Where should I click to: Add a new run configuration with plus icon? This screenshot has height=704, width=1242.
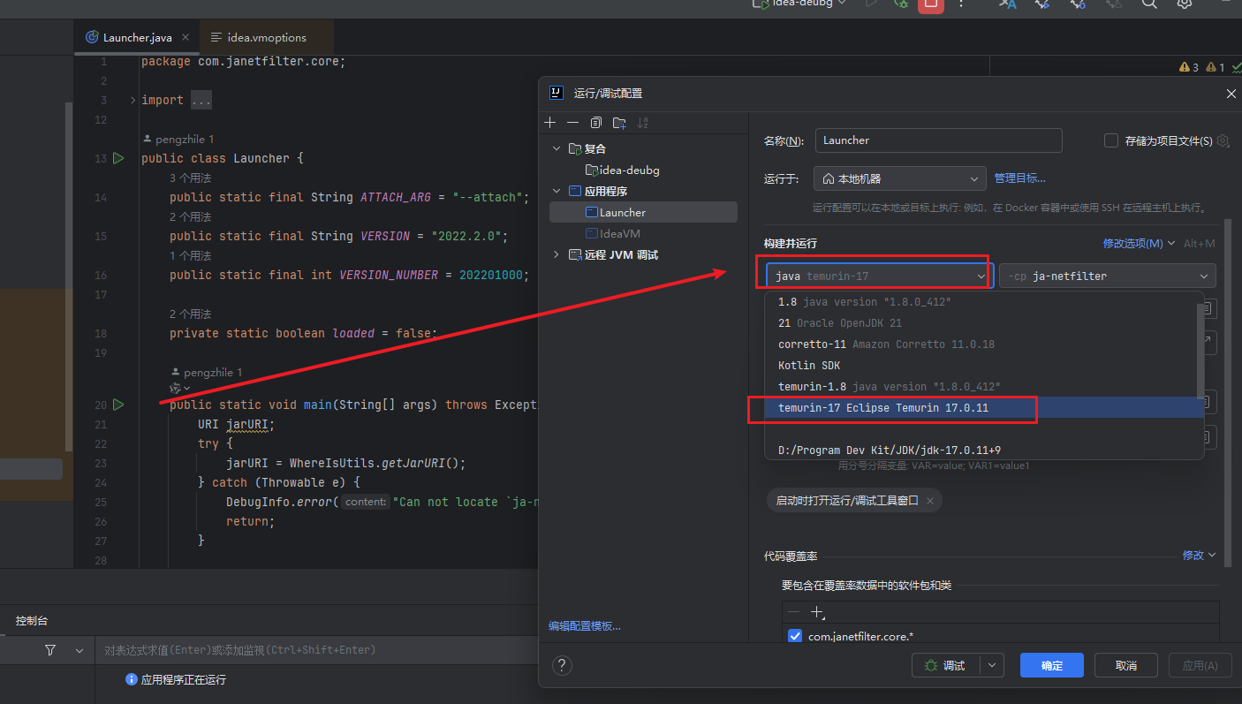[550, 122]
